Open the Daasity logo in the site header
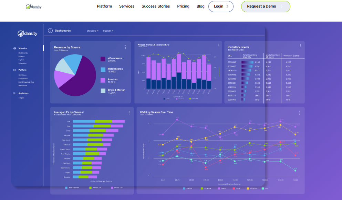342x200 pixels. click(34, 7)
